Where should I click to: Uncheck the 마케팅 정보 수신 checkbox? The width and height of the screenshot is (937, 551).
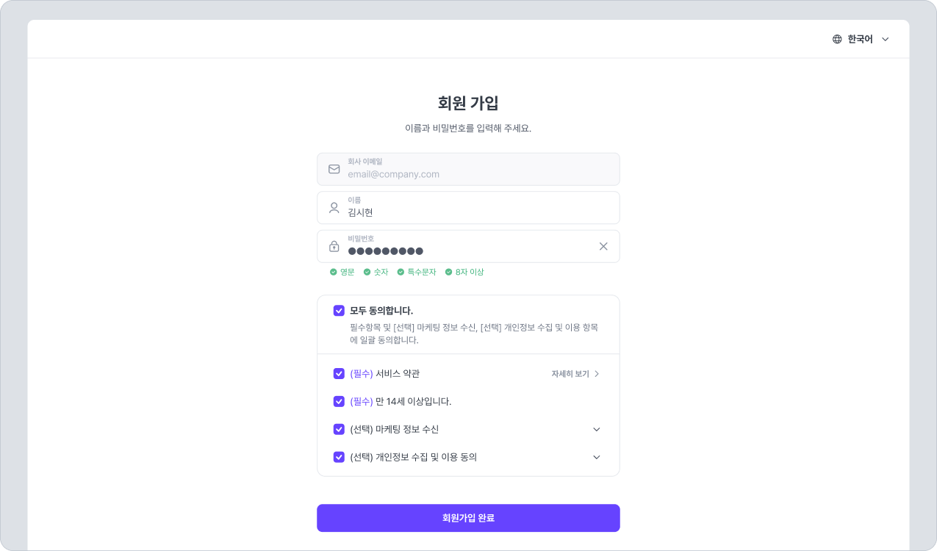pos(339,430)
